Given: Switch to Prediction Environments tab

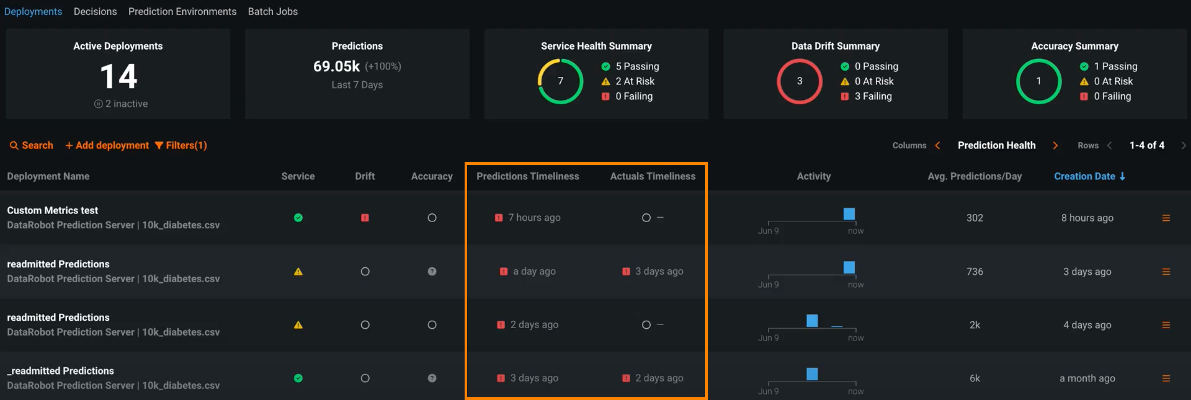Looking at the screenshot, I should [x=182, y=12].
